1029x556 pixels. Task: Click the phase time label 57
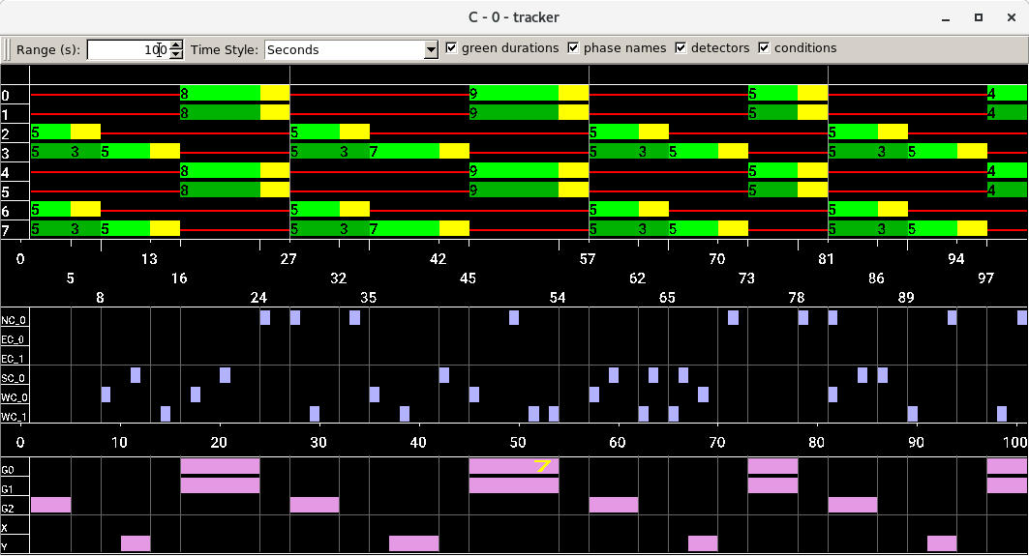coord(588,259)
